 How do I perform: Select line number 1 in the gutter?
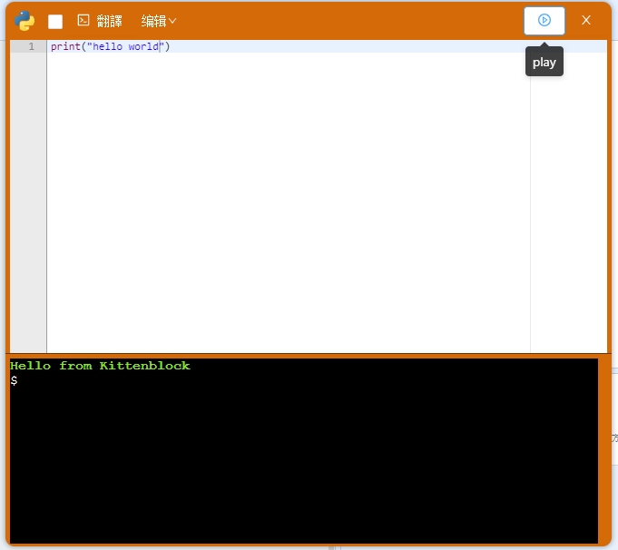(x=31, y=46)
